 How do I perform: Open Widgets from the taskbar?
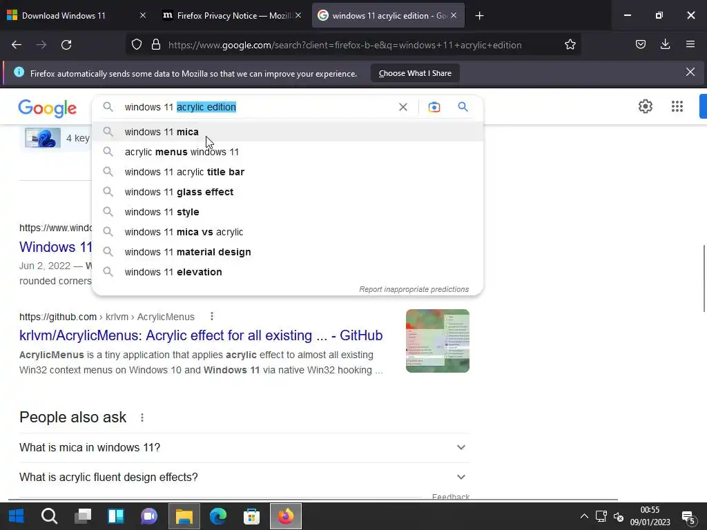pos(116,516)
